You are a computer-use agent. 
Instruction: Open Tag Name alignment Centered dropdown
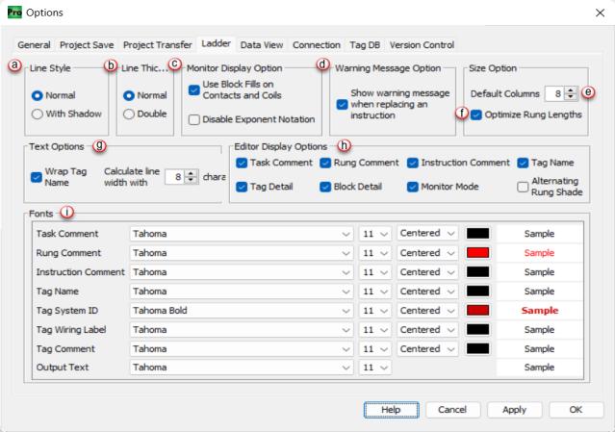click(x=449, y=291)
